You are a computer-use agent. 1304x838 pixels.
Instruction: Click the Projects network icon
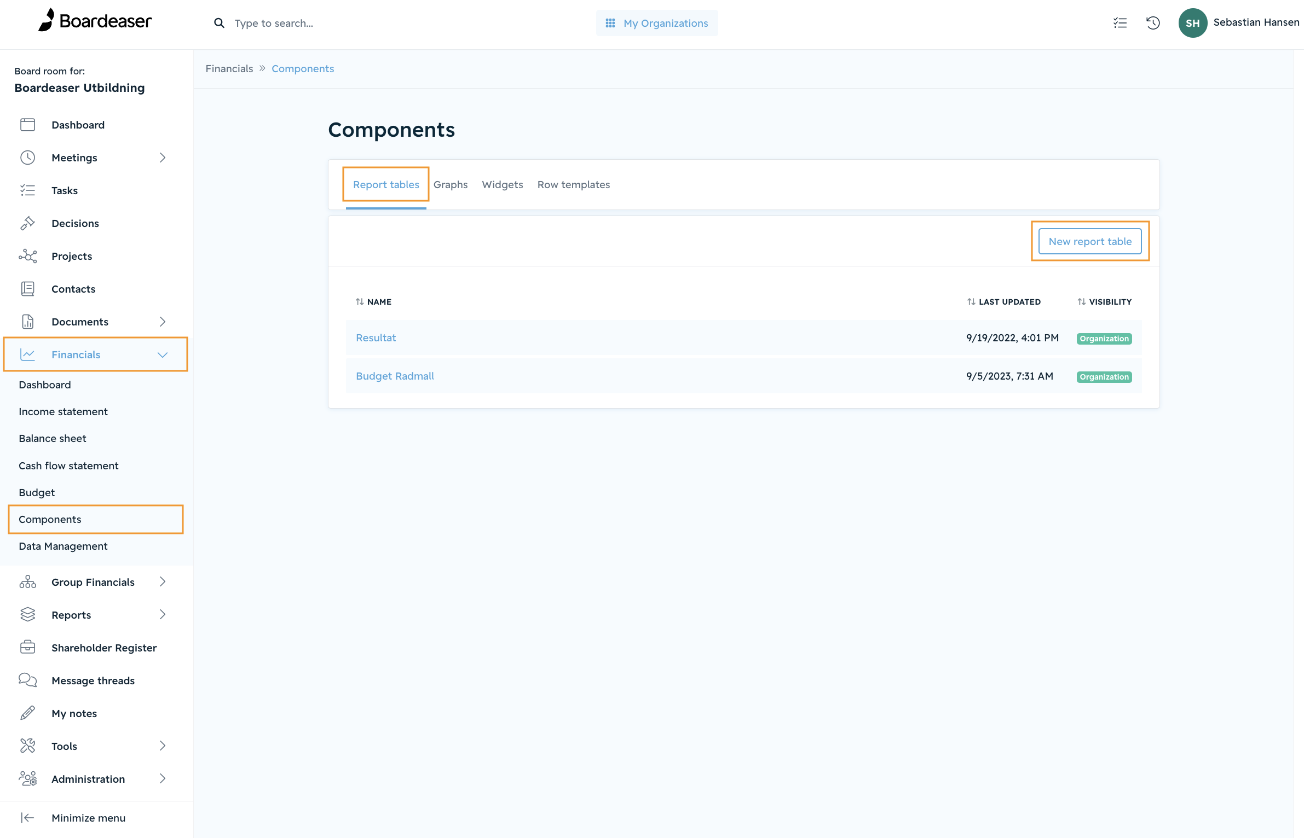(x=27, y=256)
